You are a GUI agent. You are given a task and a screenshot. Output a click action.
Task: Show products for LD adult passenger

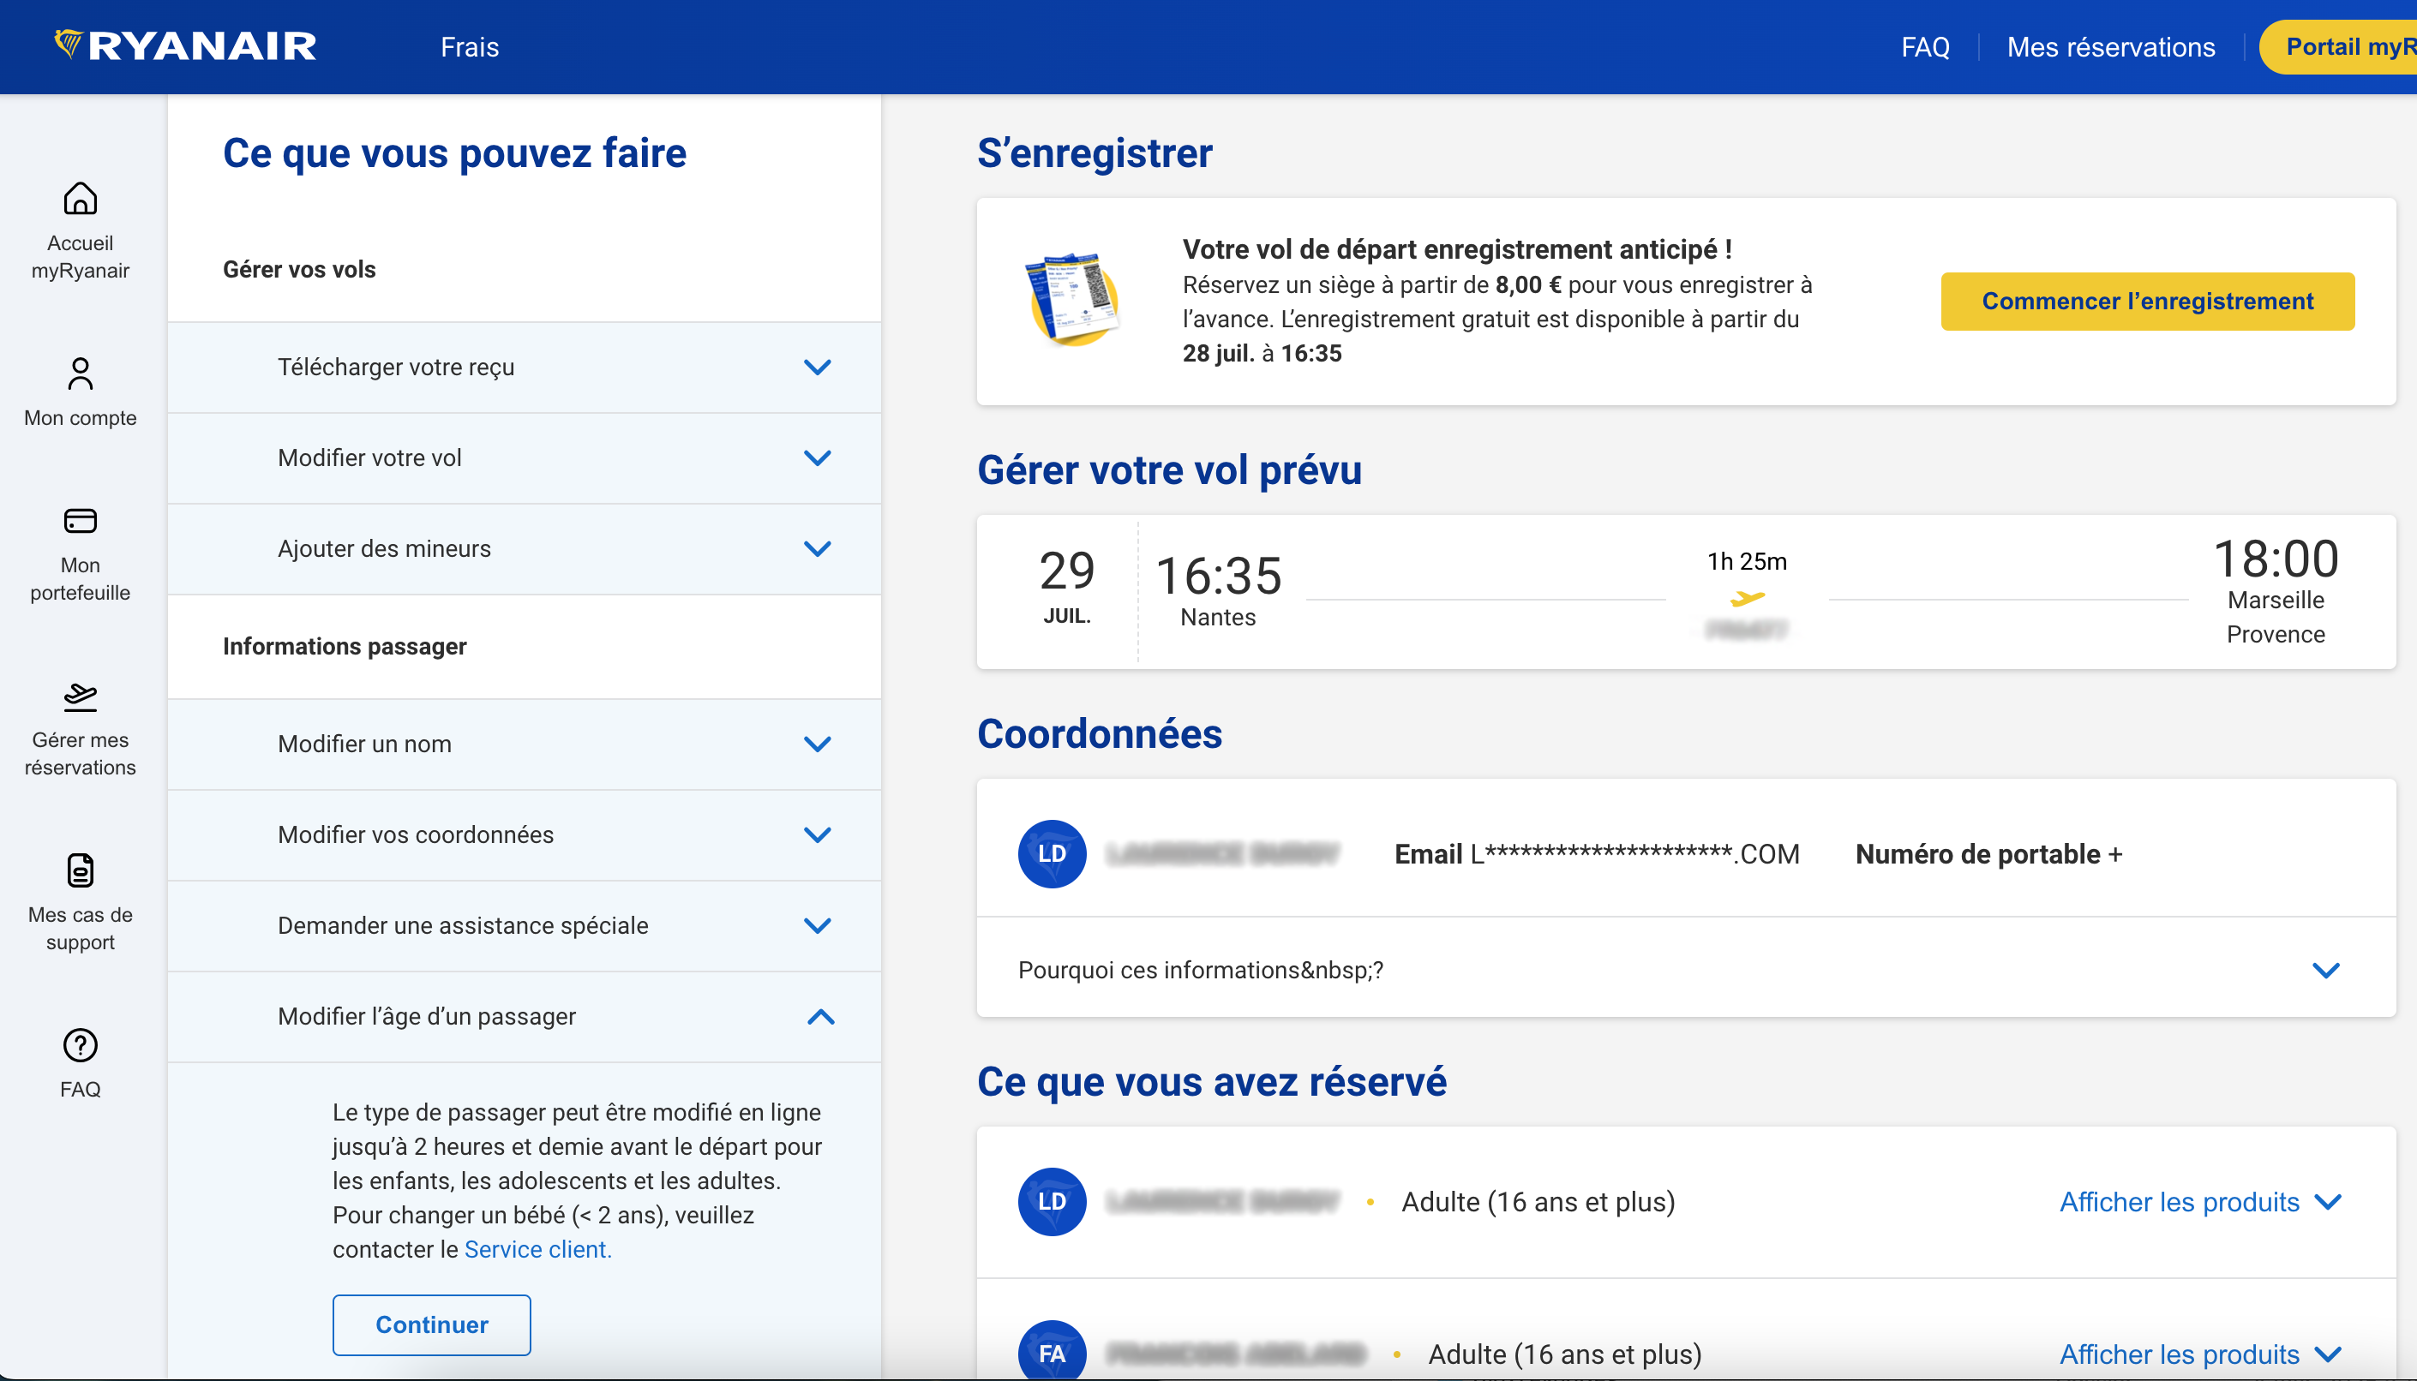coord(2201,1202)
